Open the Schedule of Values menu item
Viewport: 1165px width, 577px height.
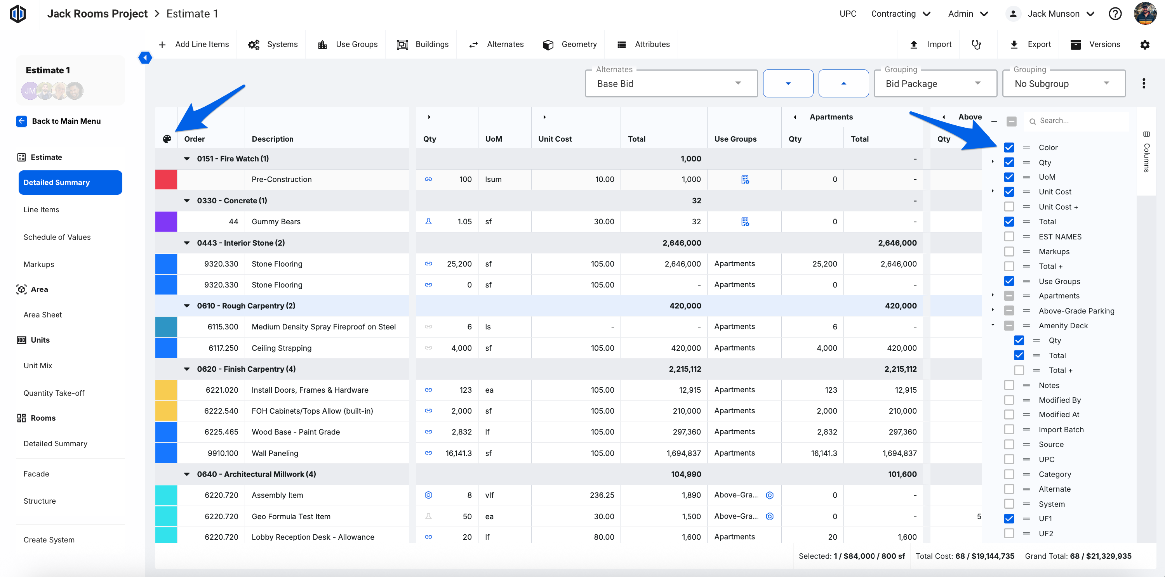57,237
